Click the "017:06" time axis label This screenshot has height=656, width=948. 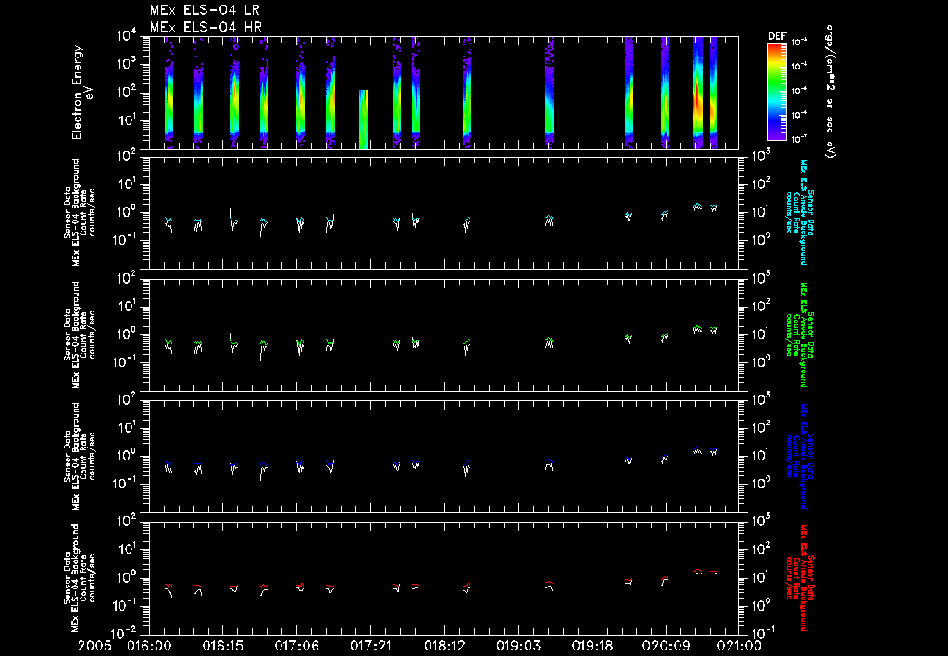pyautogui.click(x=297, y=646)
